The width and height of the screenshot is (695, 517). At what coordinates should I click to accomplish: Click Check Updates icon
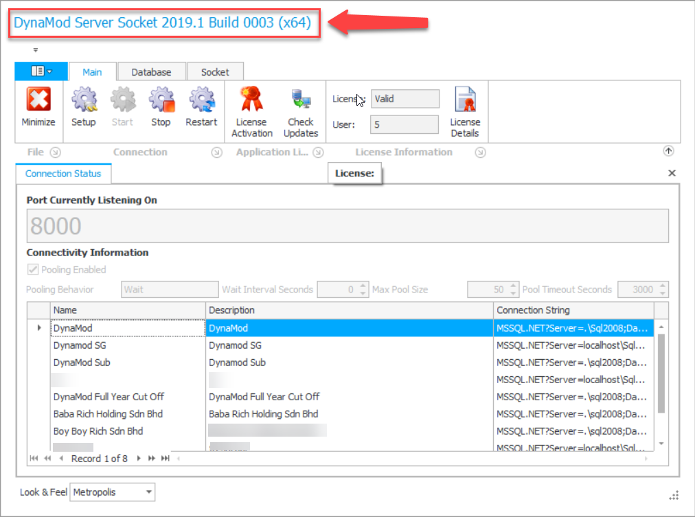point(301,100)
